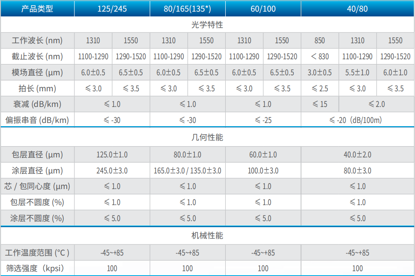
Task: Select the 125/245 product column header
Action: 112,8
